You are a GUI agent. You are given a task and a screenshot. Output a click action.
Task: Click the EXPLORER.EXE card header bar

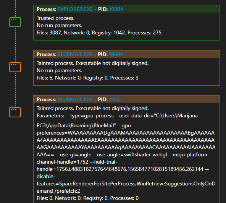(x=126, y=9)
